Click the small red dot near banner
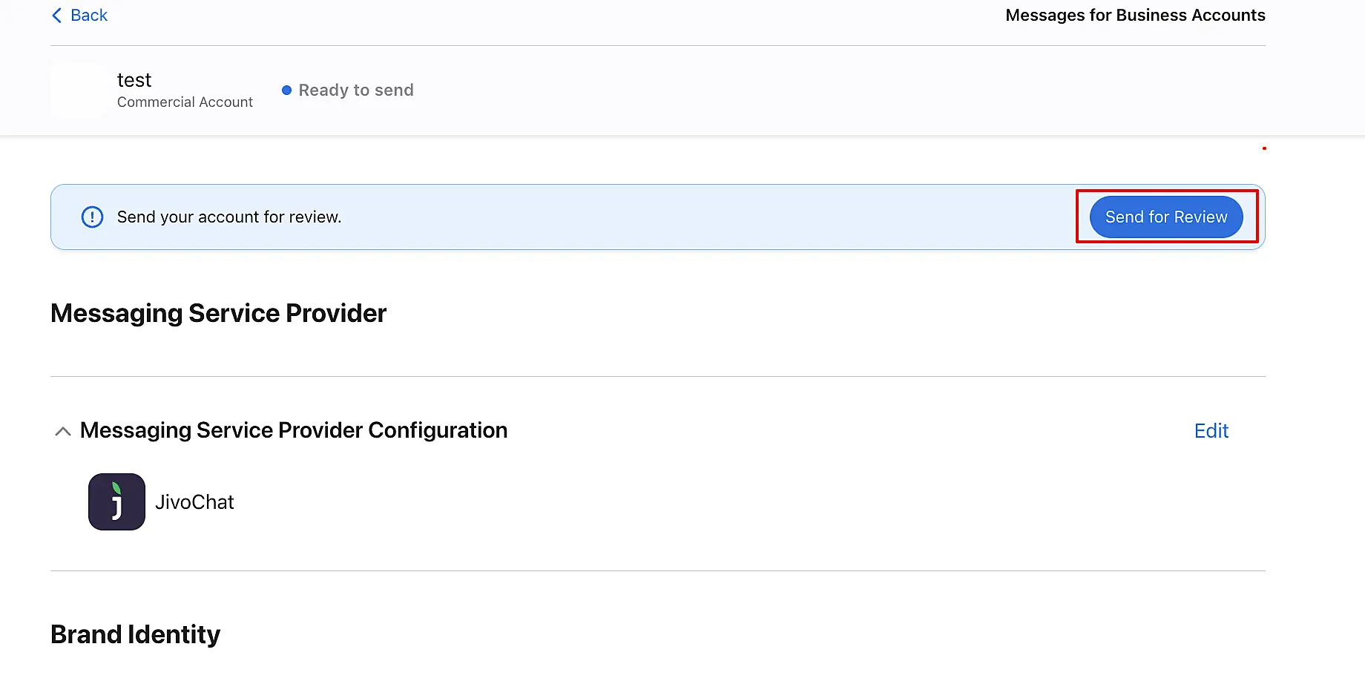1365x681 pixels. pos(1264,148)
